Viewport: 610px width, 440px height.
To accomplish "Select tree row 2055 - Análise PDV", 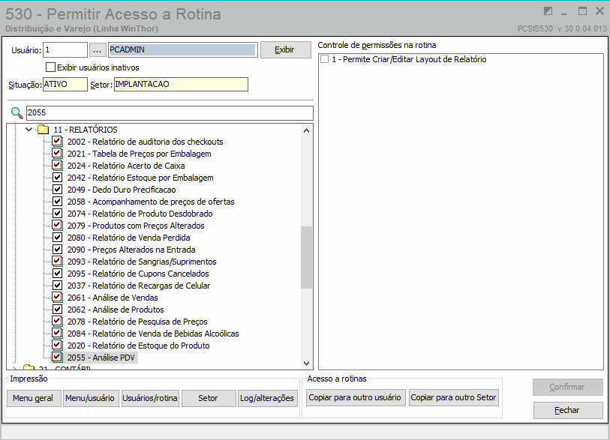I will [x=101, y=358].
